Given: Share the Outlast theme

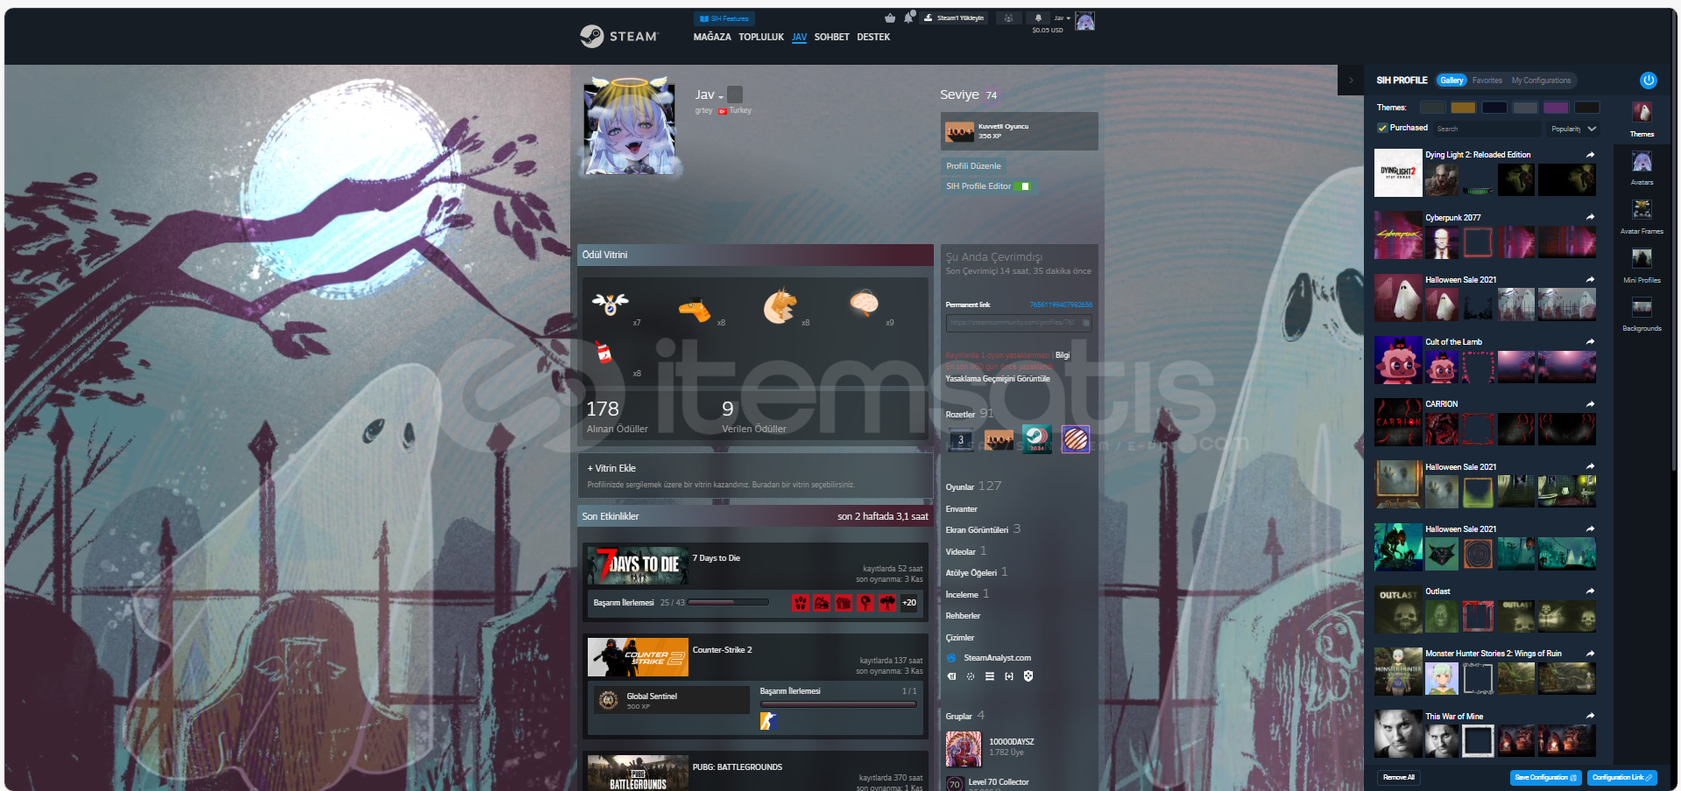Looking at the screenshot, I should tap(1590, 591).
